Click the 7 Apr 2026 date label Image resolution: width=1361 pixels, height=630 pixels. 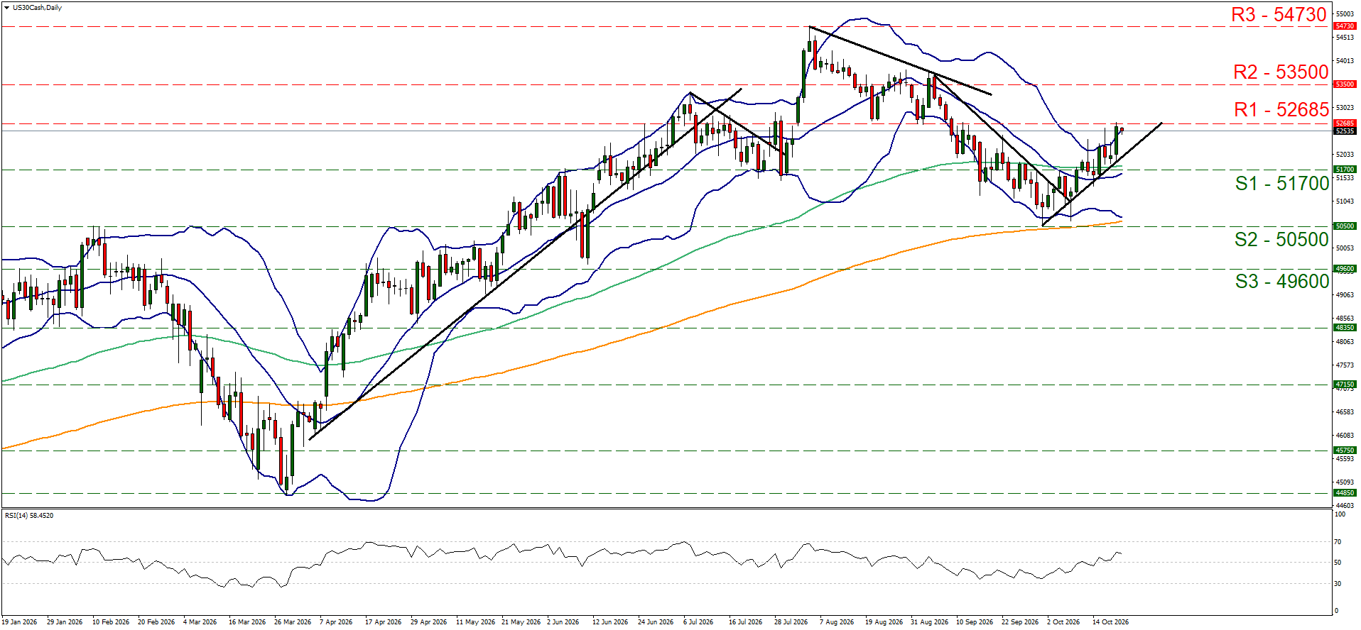click(336, 622)
